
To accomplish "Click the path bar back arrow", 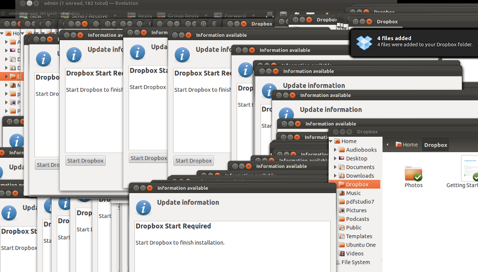I will point(388,144).
